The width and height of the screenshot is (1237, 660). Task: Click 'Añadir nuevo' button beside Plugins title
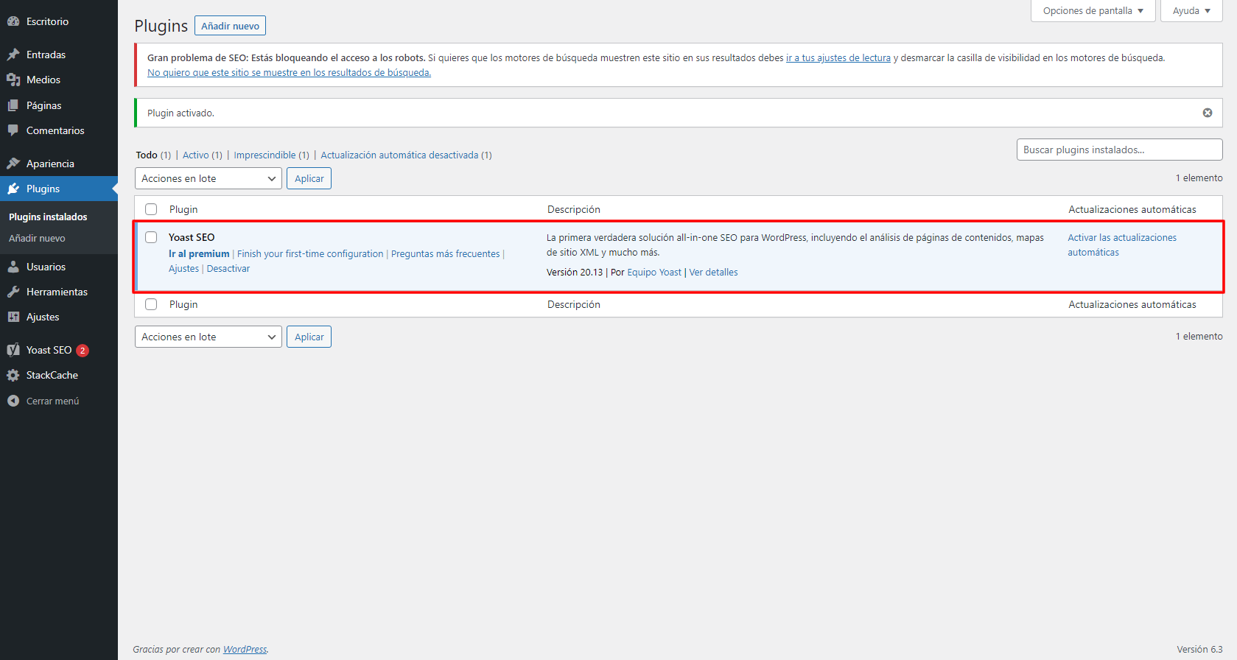click(x=230, y=26)
